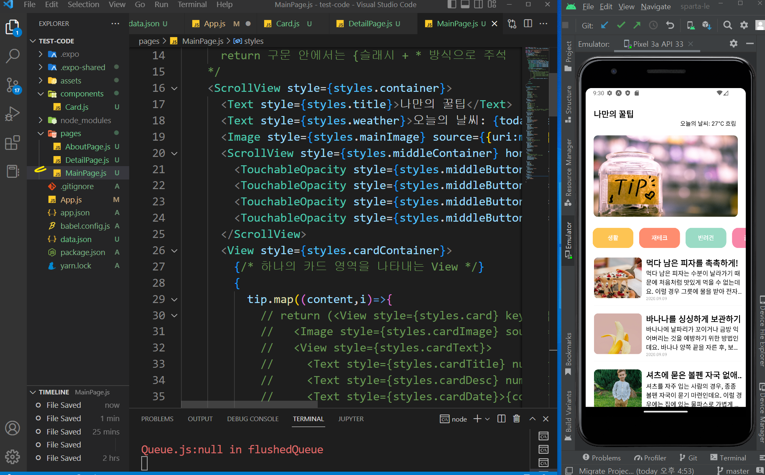The image size is (765, 475).
Task: Open the Extensions view
Action: [x=13, y=143]
